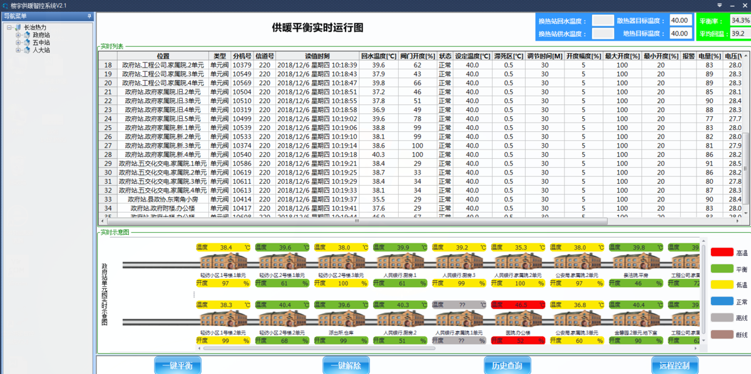Click the 长治热力 root node icon
The height and width of the screenshot is (374, 751).
(18, 28)
